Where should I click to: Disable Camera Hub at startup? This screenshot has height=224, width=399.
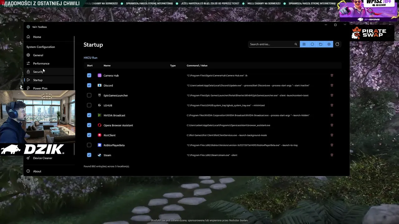click(x=89, y=75)
